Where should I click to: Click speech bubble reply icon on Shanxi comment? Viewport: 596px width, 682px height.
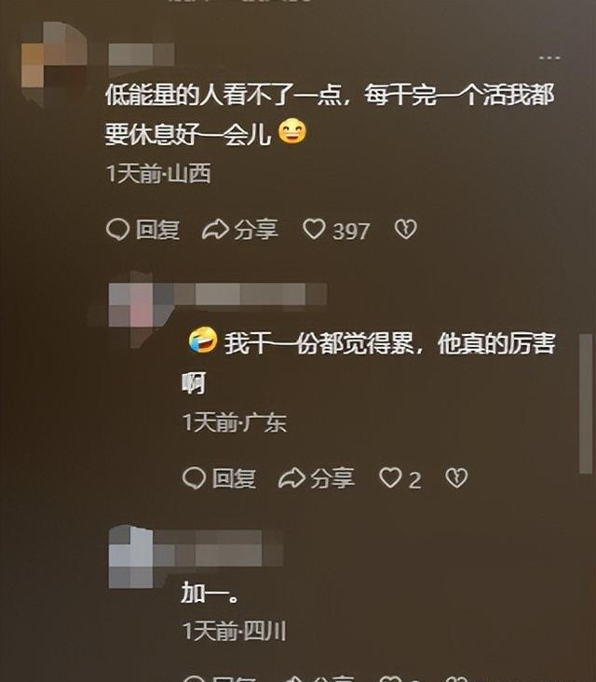(x=117, y=229)
